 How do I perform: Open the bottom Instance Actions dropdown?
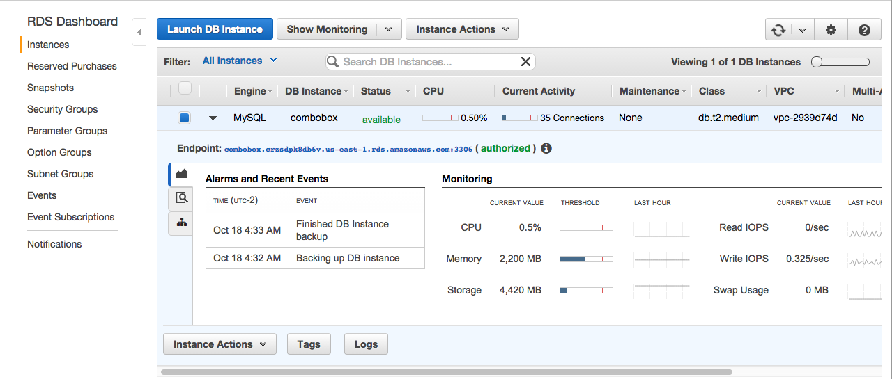(220, 344)
